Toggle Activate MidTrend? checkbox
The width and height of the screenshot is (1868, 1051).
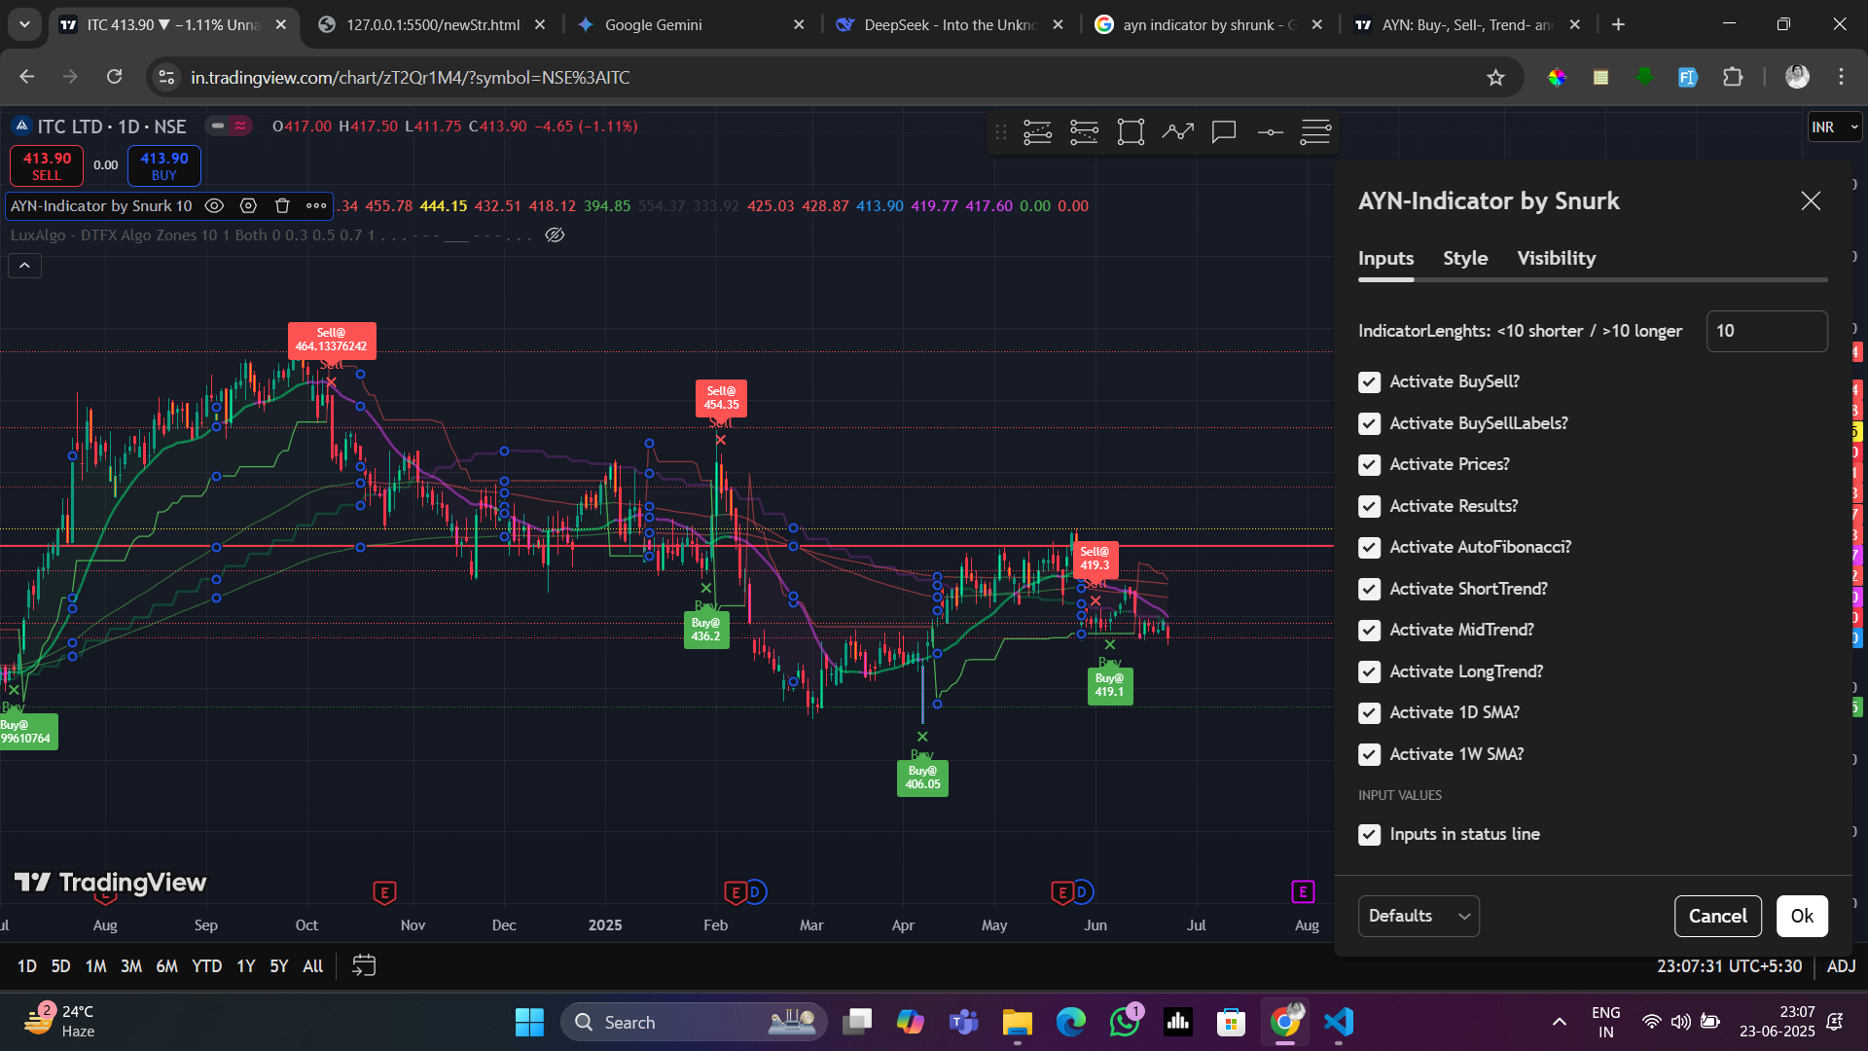click(x=1369, y=630)
